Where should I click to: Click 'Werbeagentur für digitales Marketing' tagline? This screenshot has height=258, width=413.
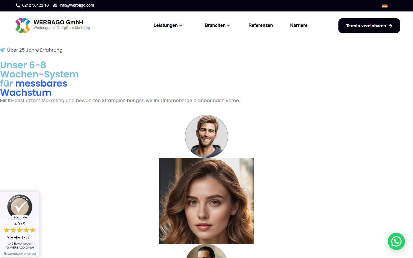point(62,28)
